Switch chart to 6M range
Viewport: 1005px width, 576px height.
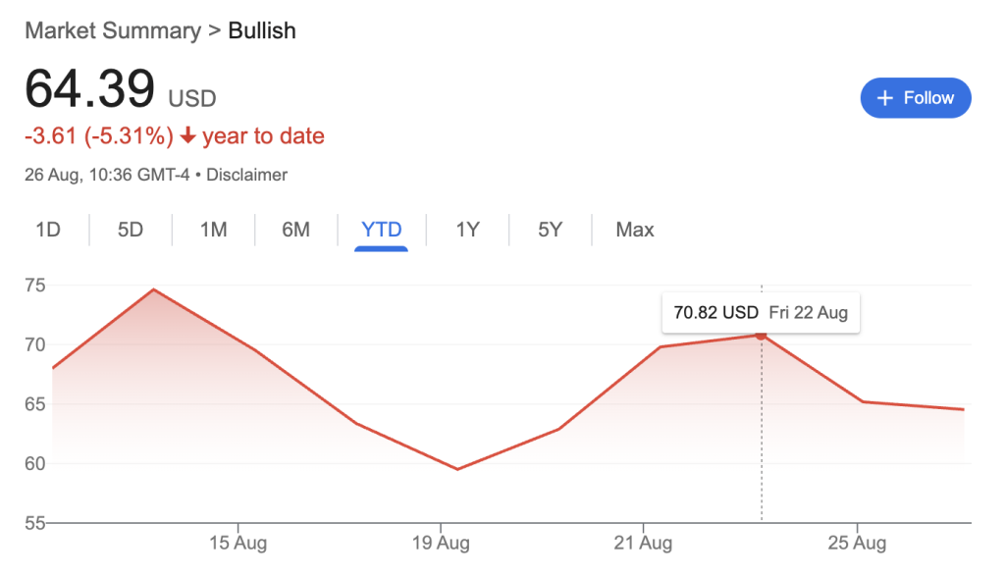(295, 230)
